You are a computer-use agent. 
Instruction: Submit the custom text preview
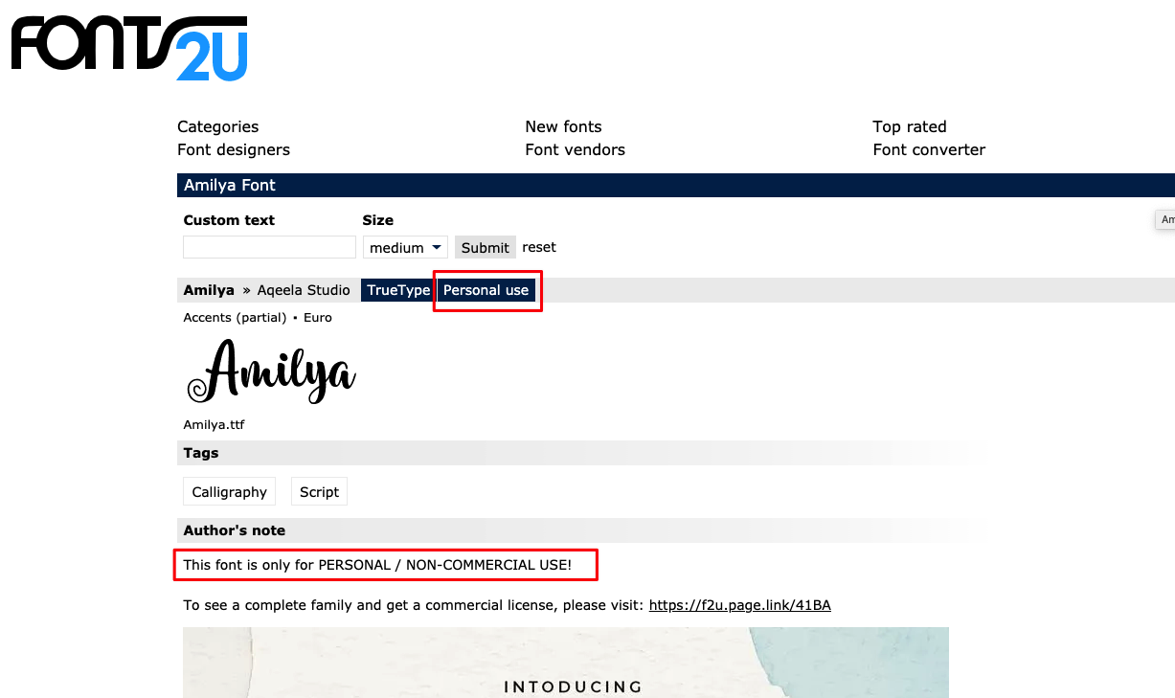pyautogui.click(x=485, y=247)
